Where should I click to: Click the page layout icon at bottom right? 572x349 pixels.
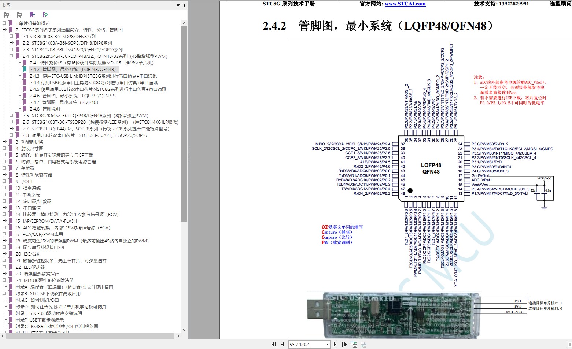coord(569,344)
